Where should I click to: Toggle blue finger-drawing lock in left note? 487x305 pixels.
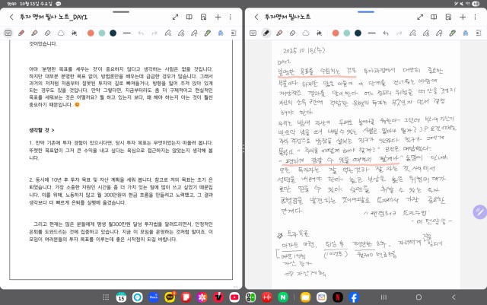click(x=221, y=33)
